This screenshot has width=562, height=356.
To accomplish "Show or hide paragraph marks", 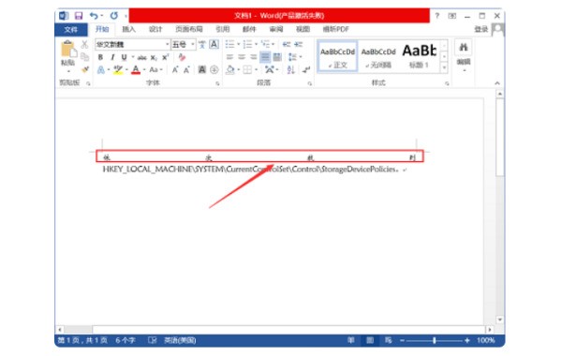I will pos(306,70).
